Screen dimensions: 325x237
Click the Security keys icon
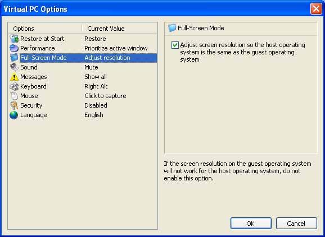tap(14, 105)
